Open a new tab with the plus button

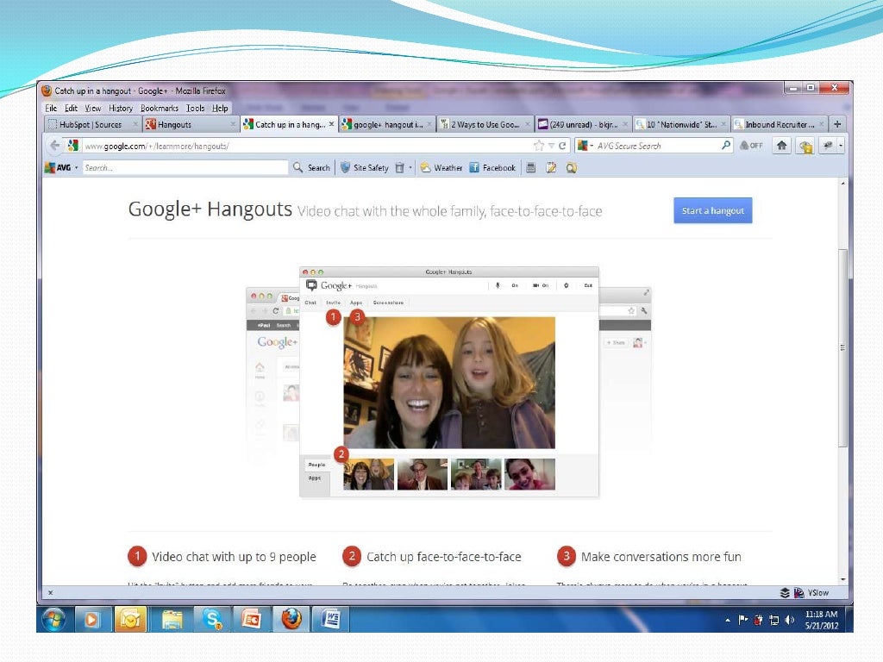(837, 124)
